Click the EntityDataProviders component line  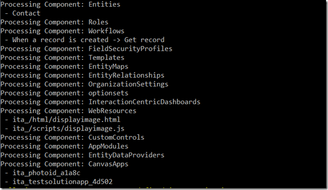(82, 155)
